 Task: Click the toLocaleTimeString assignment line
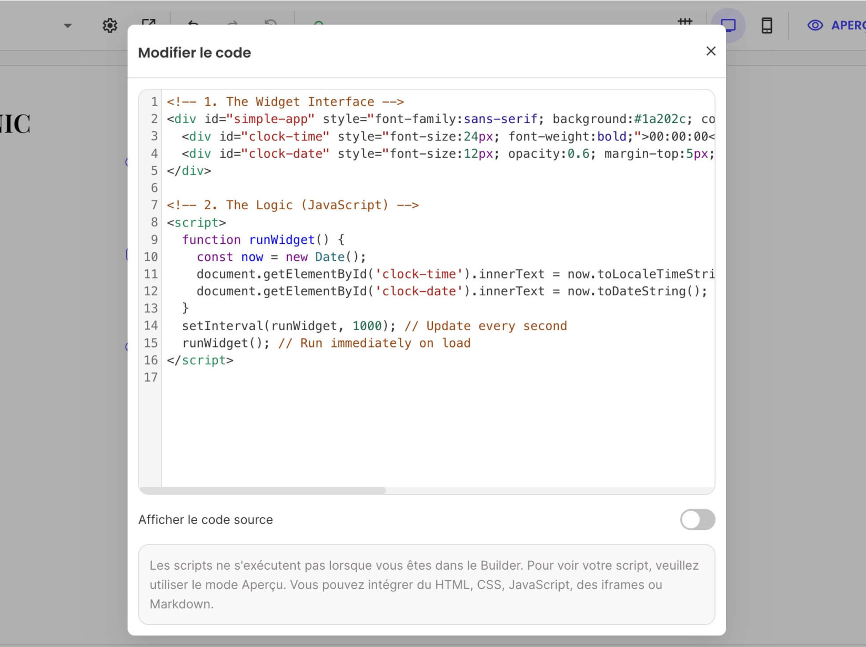(455, 274)
